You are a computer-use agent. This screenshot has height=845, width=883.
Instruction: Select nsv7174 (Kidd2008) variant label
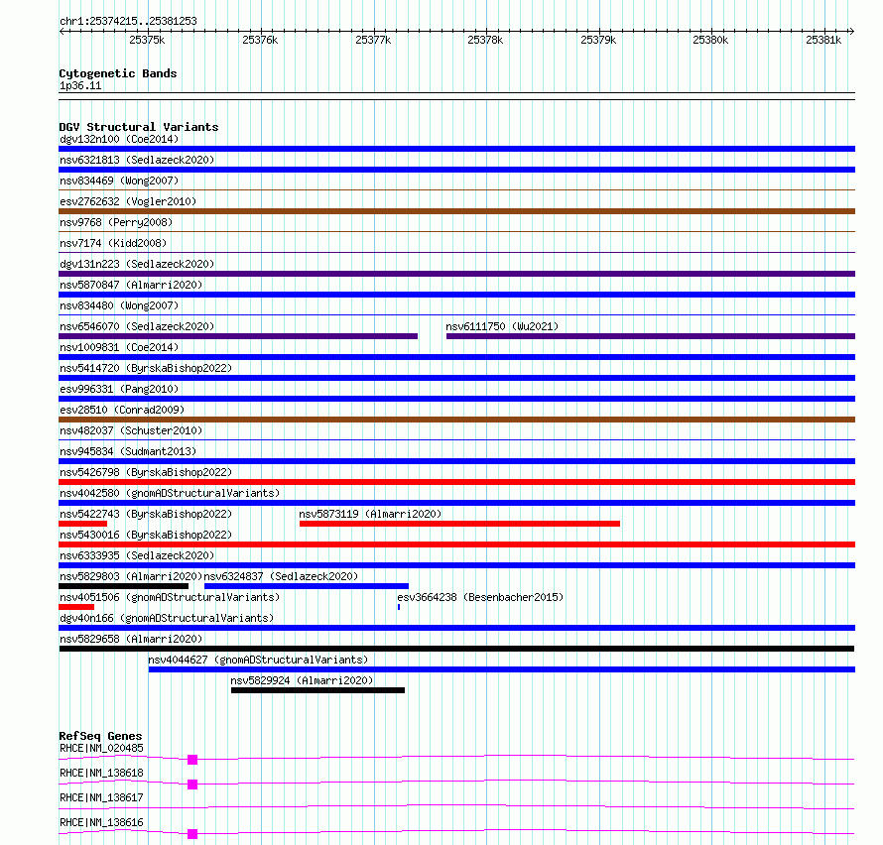113,243
